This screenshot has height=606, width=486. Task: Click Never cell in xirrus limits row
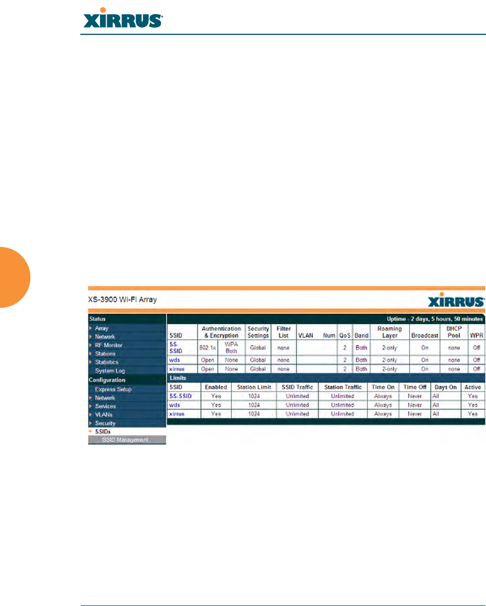click(x=415, y=414)
